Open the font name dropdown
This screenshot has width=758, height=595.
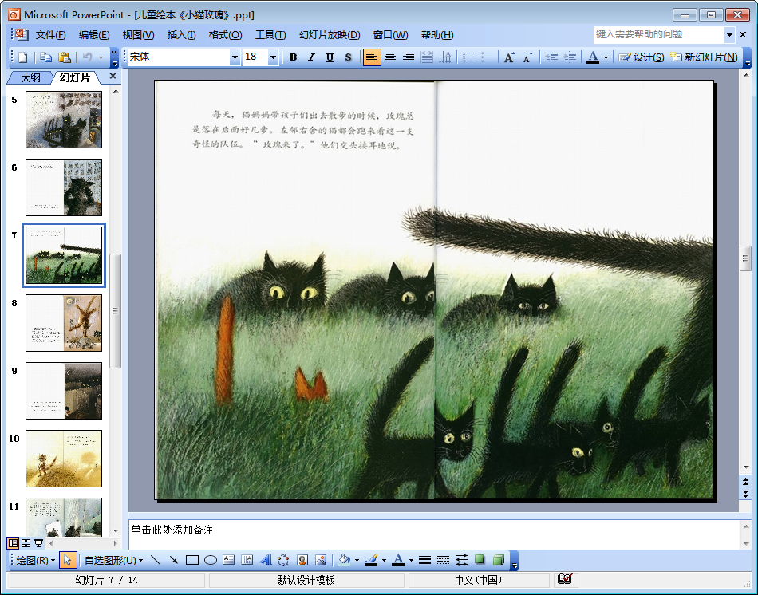[x=235, y=57]
